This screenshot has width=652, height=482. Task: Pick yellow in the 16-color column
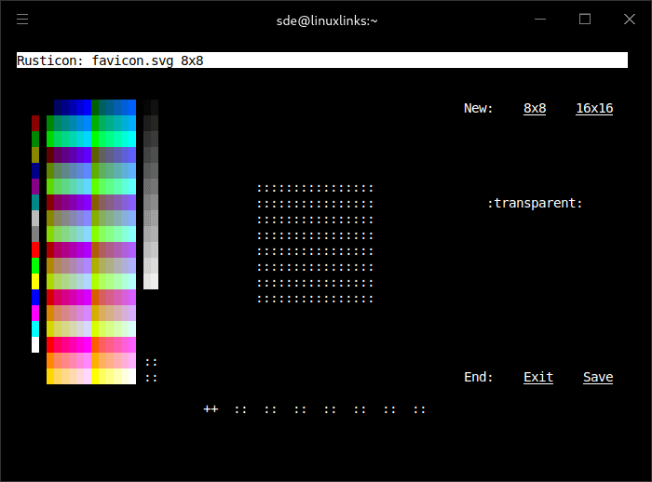pyautogui.click(x=35, y=281)
